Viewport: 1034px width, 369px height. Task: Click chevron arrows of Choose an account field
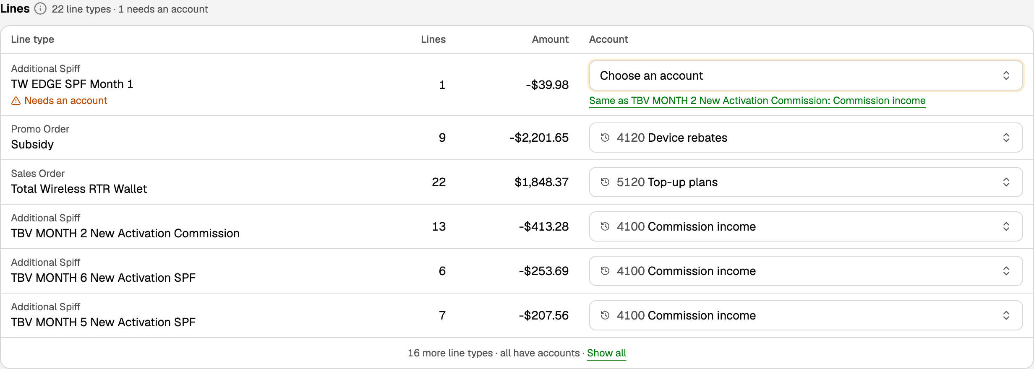[x=1006, y=75]
